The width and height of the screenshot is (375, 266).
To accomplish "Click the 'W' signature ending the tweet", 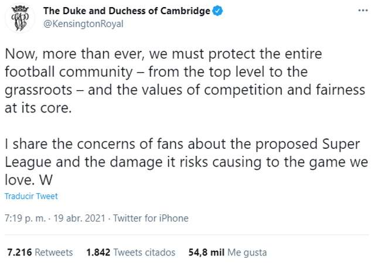I will click(x=46, y=180).
